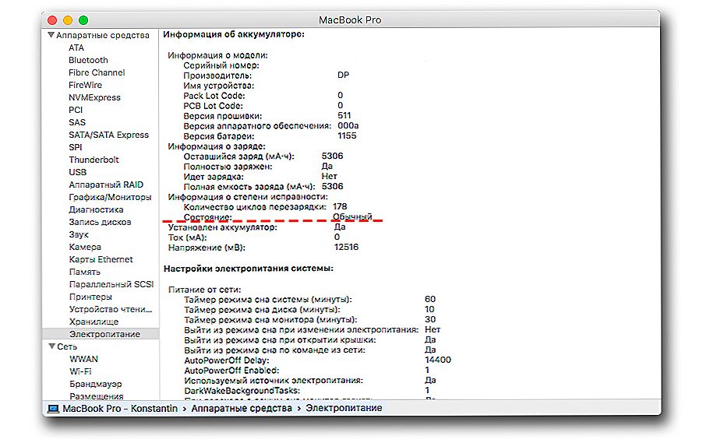
Task: Select SAS in the hardware list
Action: pyautogui.click(x=76, y=122)
